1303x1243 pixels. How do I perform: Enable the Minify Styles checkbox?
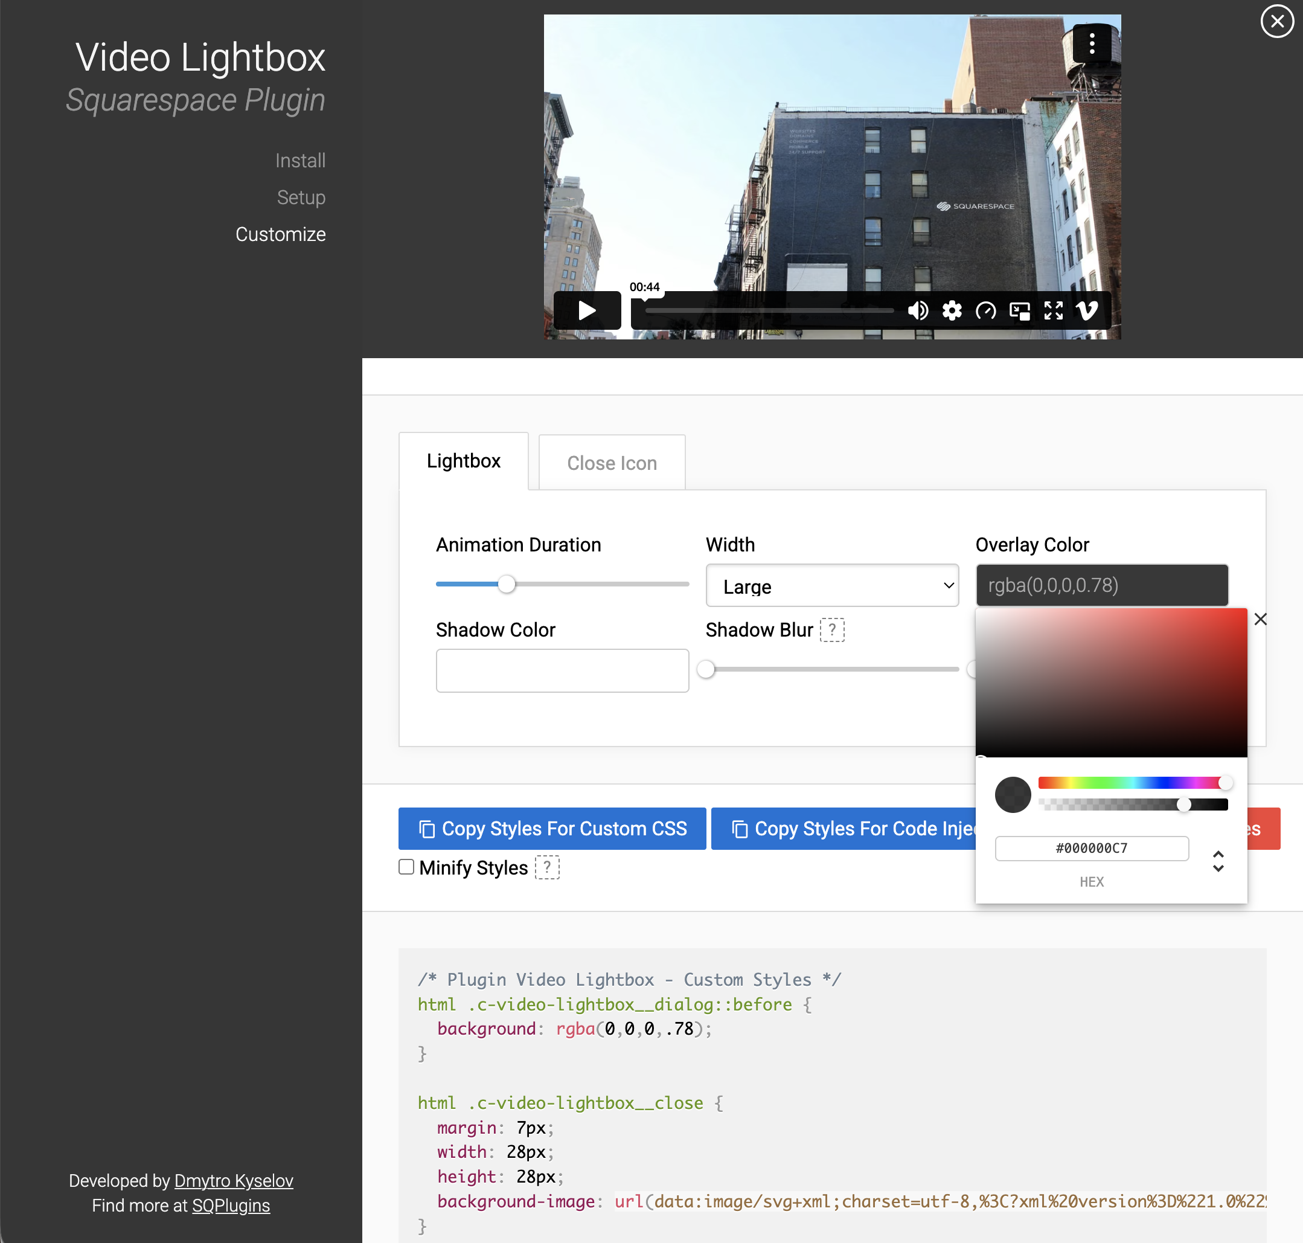coord(406,867)
